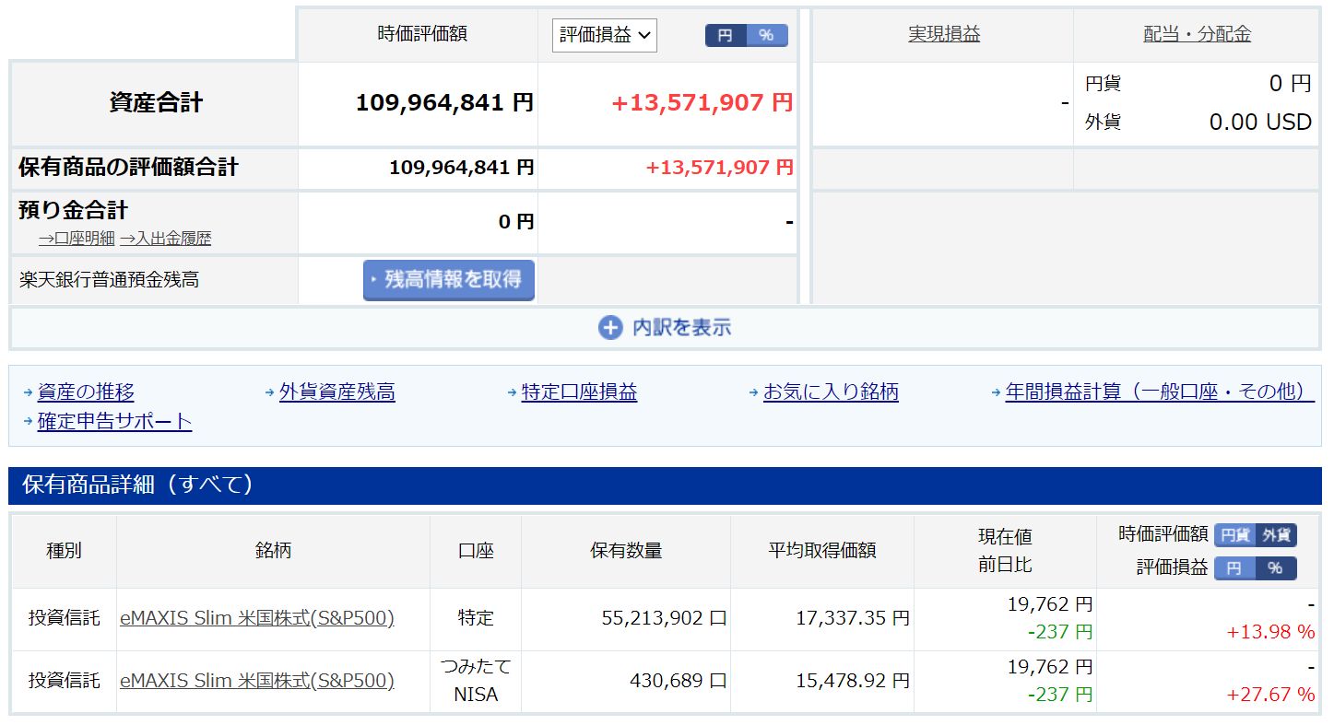Open お気に入り銘柄 list
The width and height of the screenshot is (1334, 725).
click(x=831, y=392)
